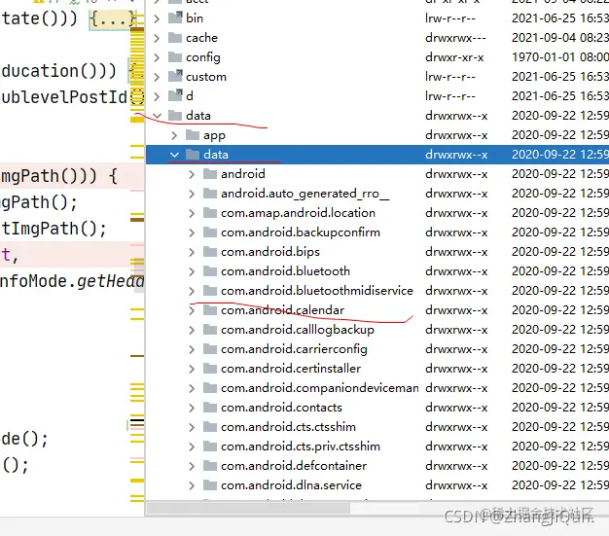Expand com.android.backupconfirm chevron
This screenshot has height=536, width=609.
192,232
